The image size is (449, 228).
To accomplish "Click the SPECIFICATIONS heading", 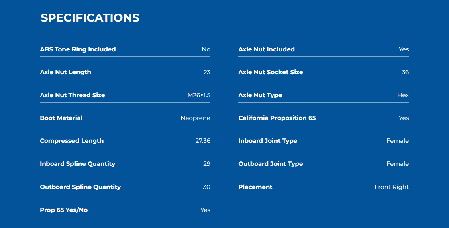I will pyautogui.click(x=90, y=18).
